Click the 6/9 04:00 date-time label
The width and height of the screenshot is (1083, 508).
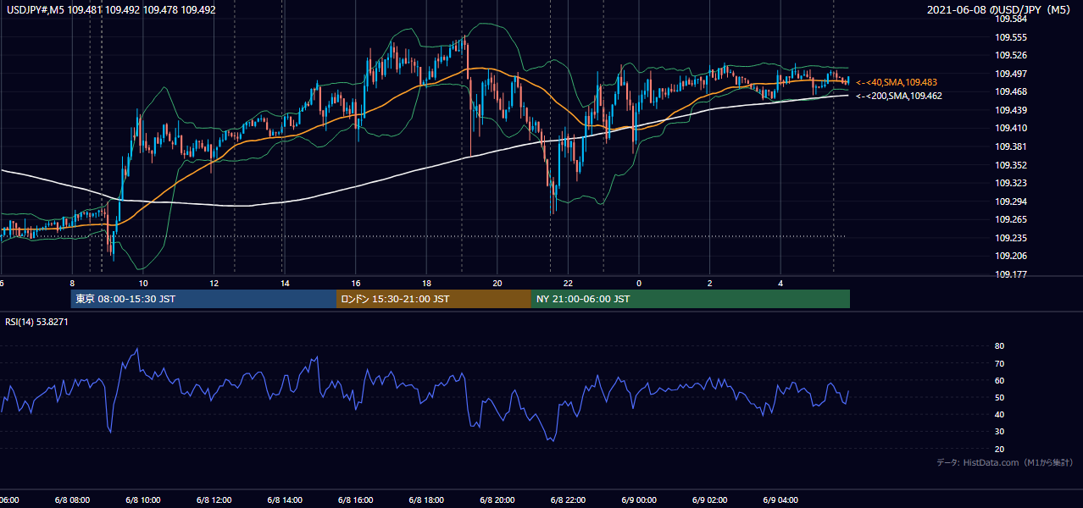(780, 500)
